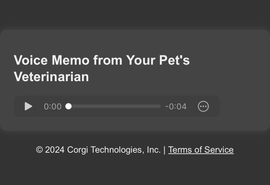Seek to middle of audio progress track
270x185 pixels.
click(114, 106)
